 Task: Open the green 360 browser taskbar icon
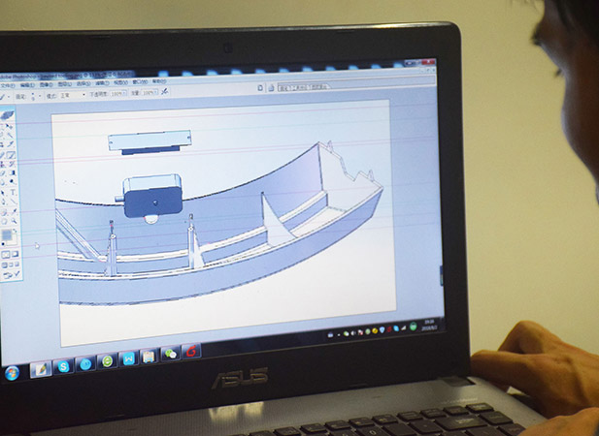[108, 361]
